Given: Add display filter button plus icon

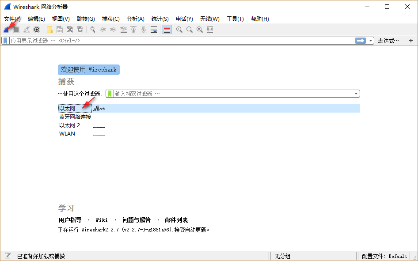Looking at the screenshot, I should tap(411, 41).
